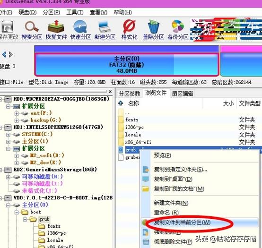Screen dimensions: 262x248
Task: Choose 复制文件到当前分区(W) menu entry
Action: 200,222
